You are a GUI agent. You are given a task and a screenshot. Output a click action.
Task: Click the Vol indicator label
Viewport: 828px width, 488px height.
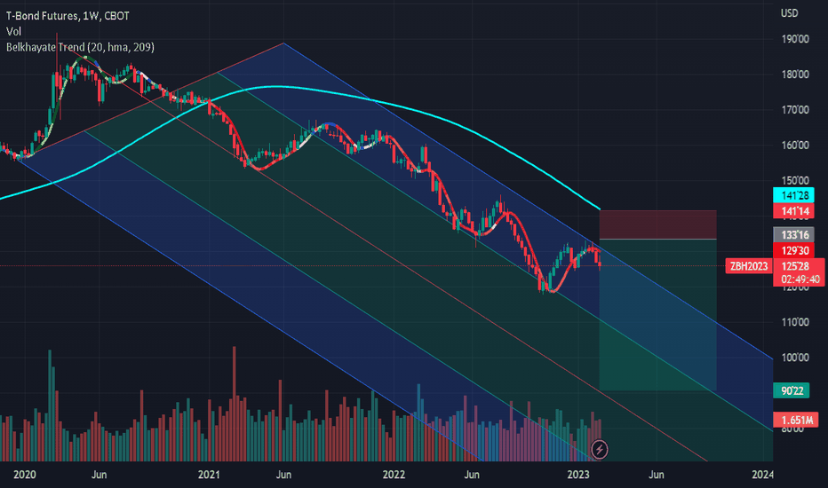[x=13, y=32]
